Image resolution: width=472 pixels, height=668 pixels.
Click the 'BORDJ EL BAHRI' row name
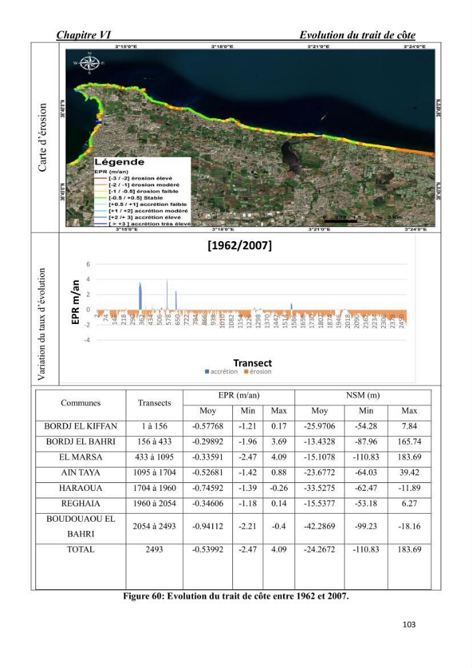point(80,442)
